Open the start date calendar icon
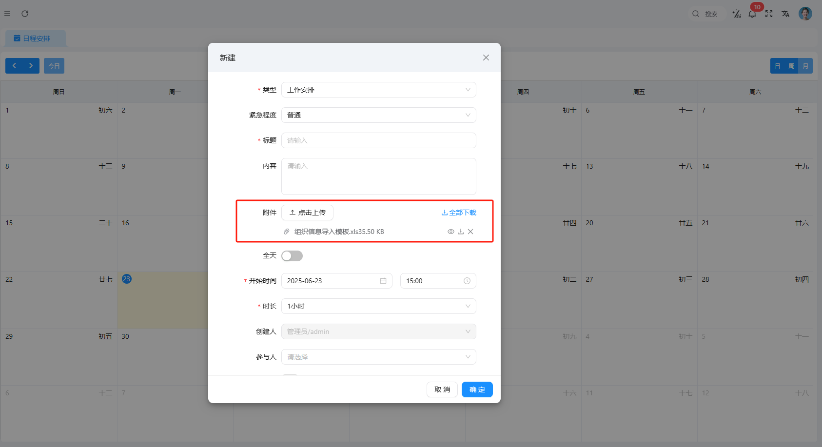The height and width of the screenshot is (447, 822). click(383, 281)
